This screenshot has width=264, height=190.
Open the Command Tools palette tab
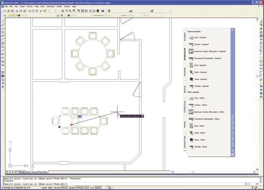point(185,142)
